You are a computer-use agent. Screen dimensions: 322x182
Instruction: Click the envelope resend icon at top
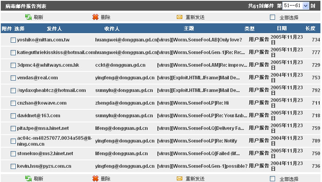180,17
